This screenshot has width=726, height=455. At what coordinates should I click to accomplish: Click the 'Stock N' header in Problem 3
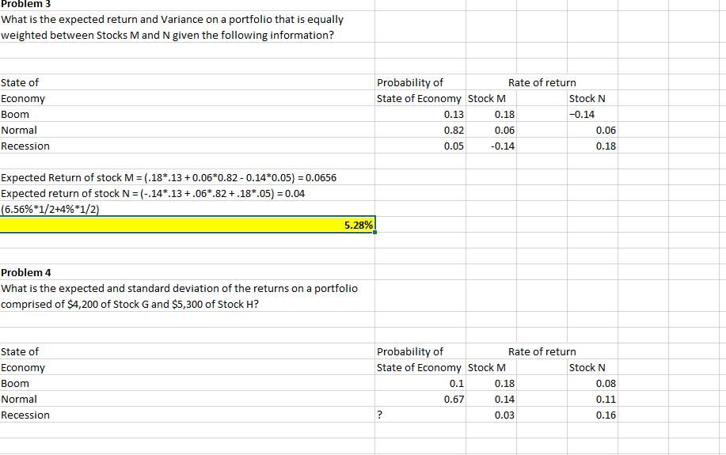[x=587, y=99]
